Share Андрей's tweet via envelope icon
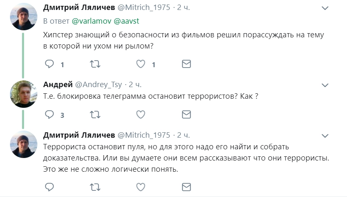Image resolution: width=347 pixels, height=197 pixels. [x=186, y=114]
